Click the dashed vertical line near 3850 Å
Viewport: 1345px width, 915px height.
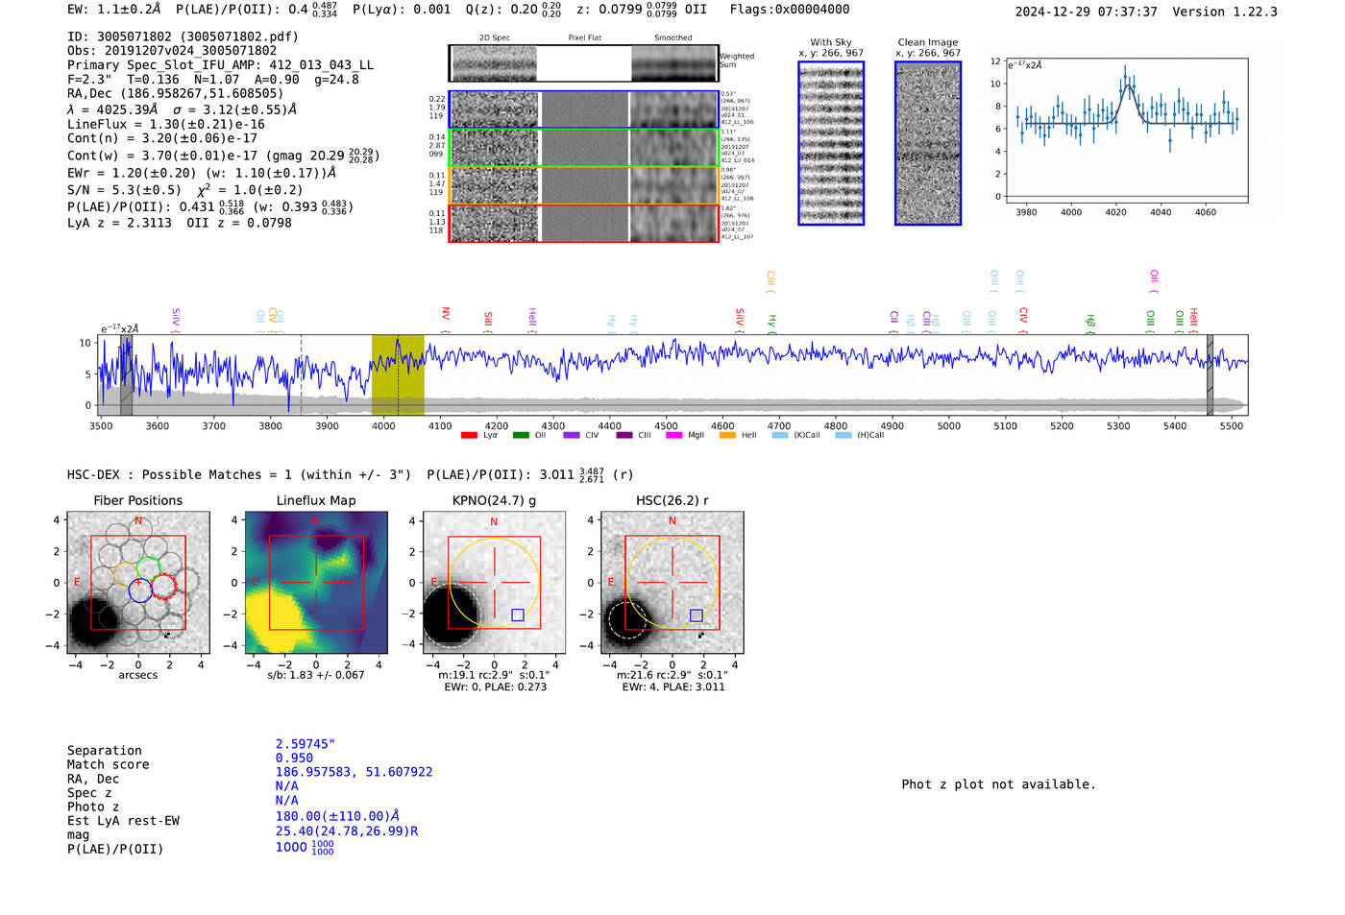(302, 374)
